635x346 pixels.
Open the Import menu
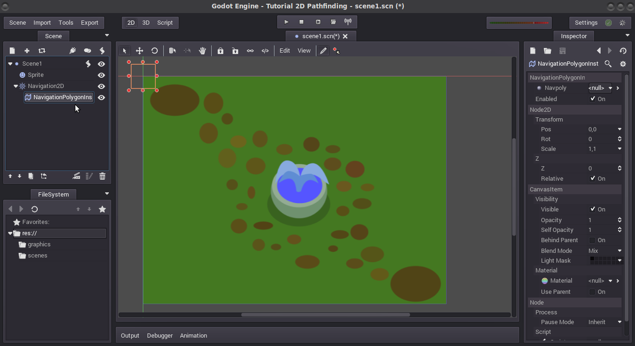click(42, 22)
